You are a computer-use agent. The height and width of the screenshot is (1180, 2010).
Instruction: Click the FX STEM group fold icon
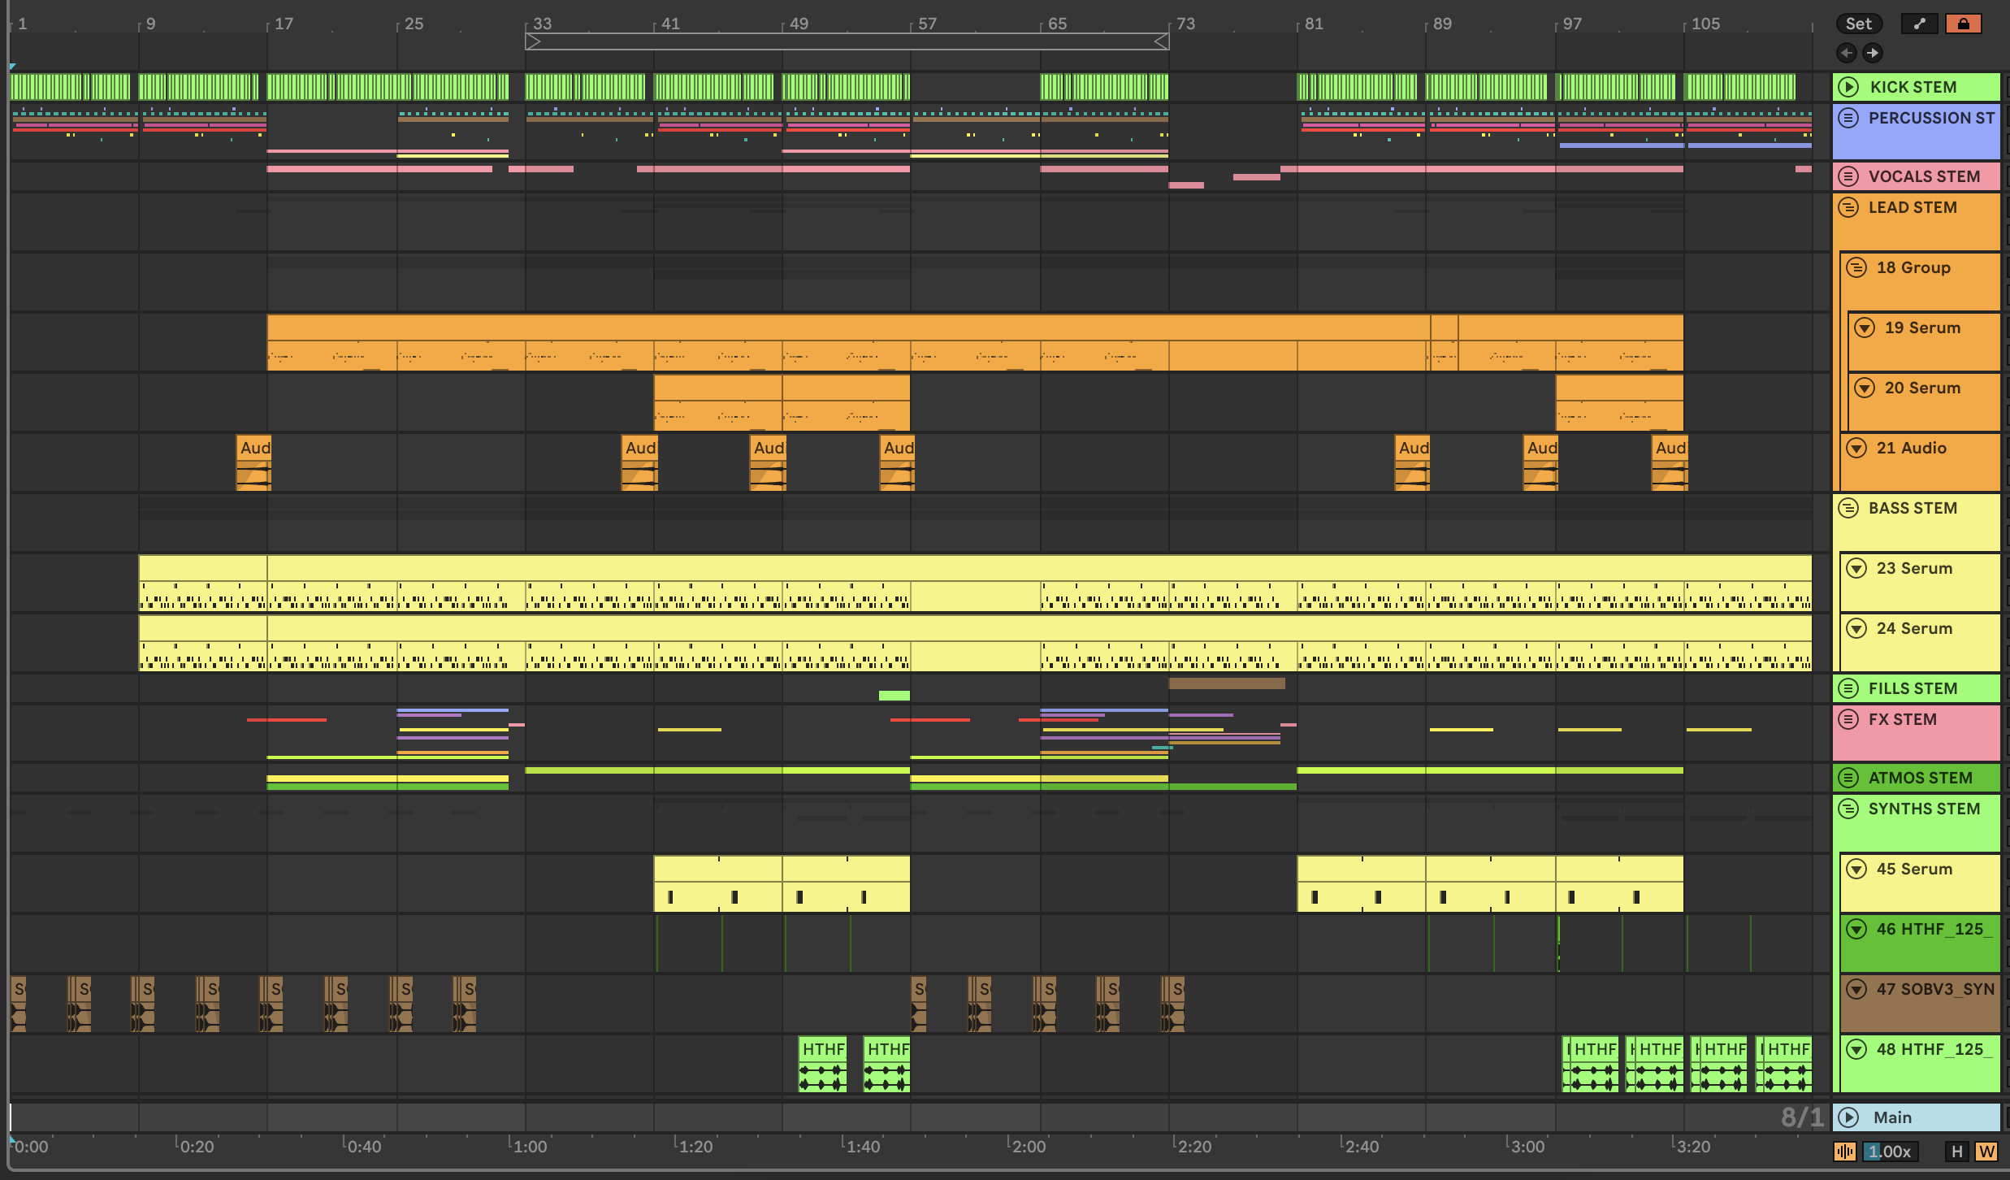click(1849, 719)
